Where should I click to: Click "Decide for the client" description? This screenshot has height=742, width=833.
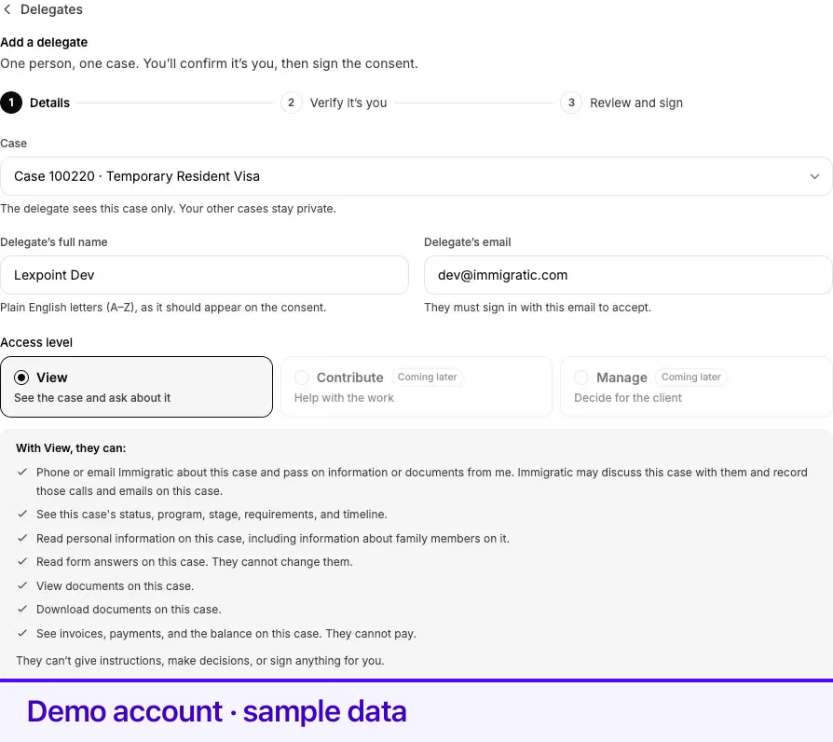628,398
